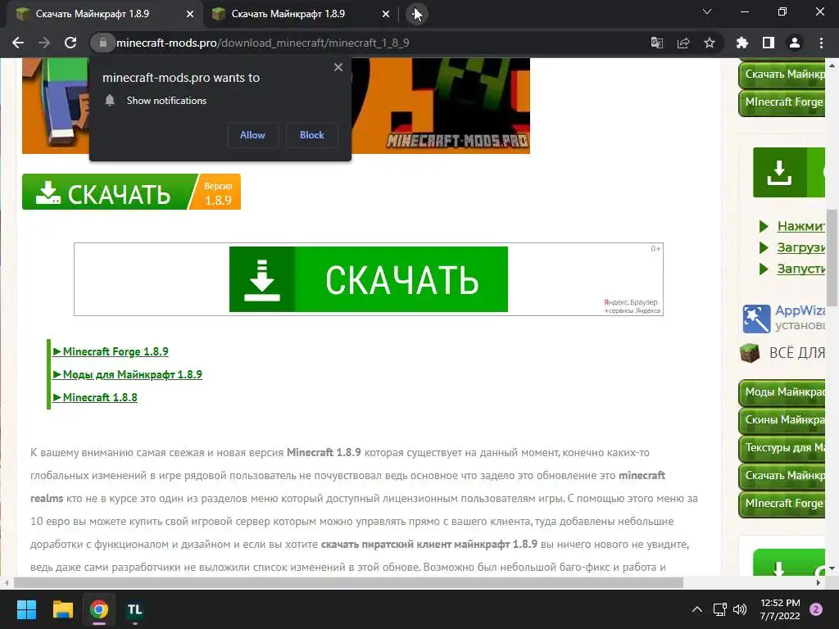The width and height of the screenshot is (839, 629).
Task: Open the sidebar Запустите link
Action: [x=801, y=269]
